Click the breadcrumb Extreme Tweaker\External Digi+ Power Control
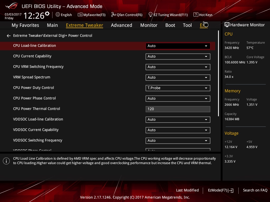Viewport: 270px width, 202px height. pos(53,36)
